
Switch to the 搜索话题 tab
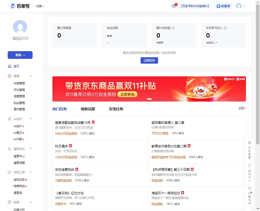pos(88,109)
